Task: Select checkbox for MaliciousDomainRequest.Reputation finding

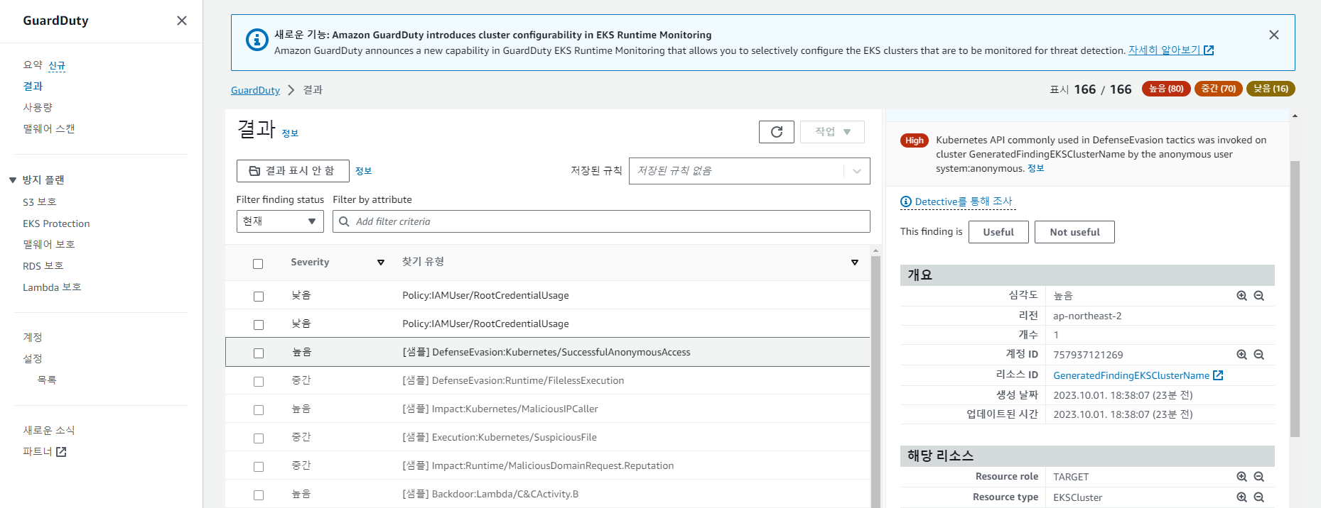Action: (259, 467)
